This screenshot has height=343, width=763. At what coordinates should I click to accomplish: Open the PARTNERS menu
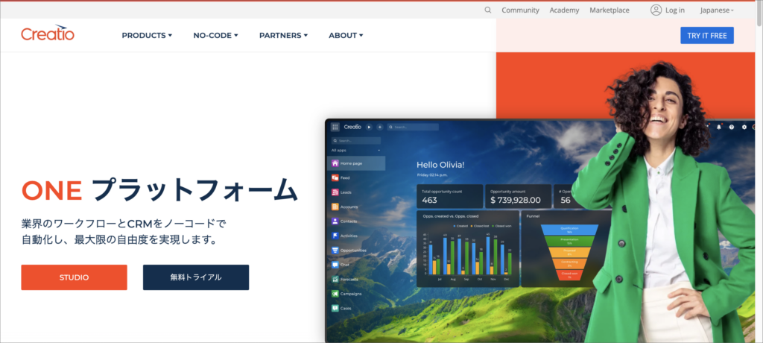pos(283,35)
